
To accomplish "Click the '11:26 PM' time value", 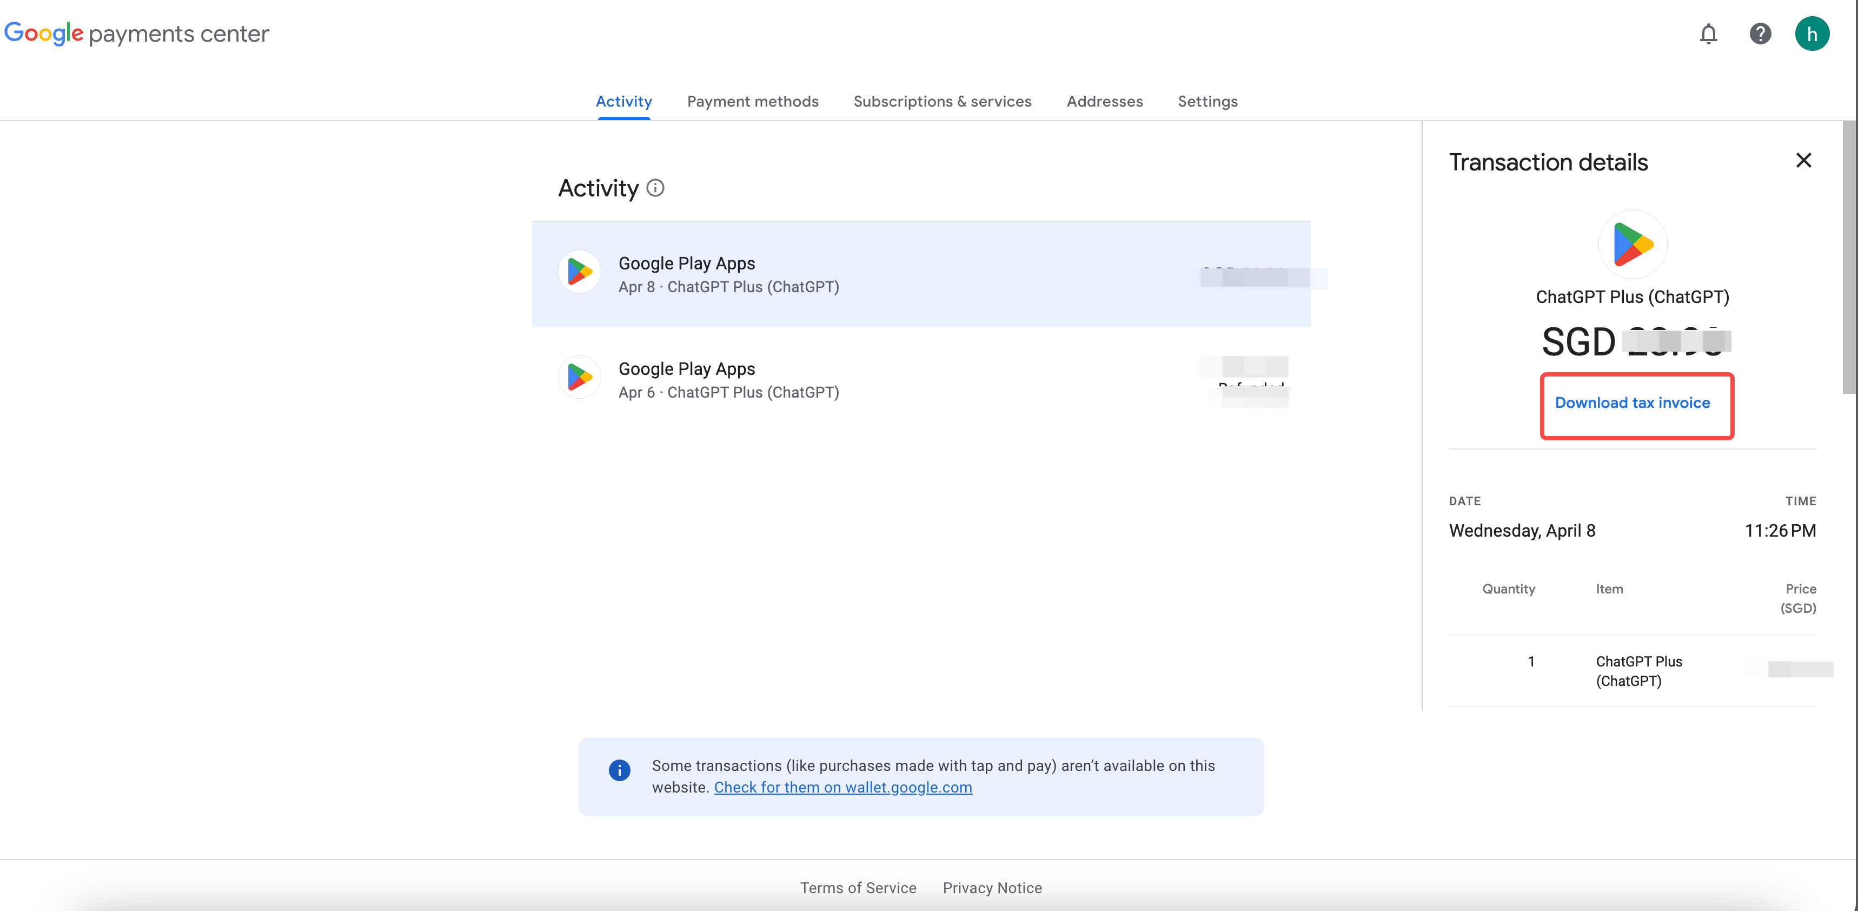I will tap(1780, 531).
